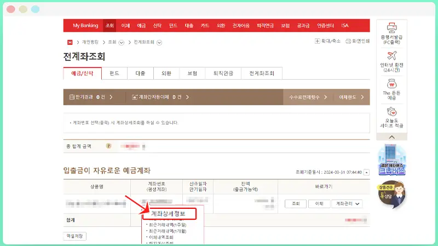Open the 증명서발급 printer icon in sidebar
The image size is (438, 246).
391,28
